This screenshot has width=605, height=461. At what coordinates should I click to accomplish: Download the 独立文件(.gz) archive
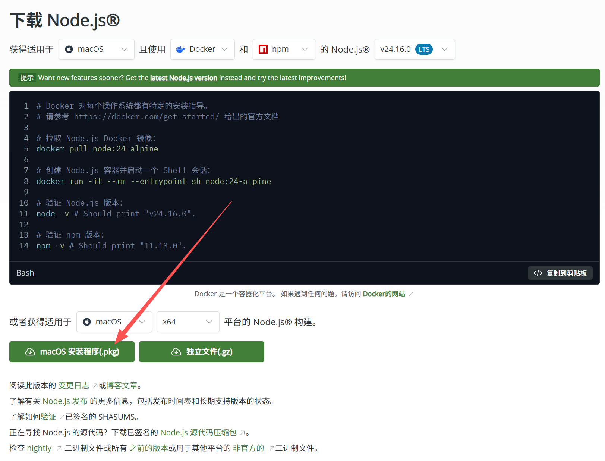(x=202, y=352)
